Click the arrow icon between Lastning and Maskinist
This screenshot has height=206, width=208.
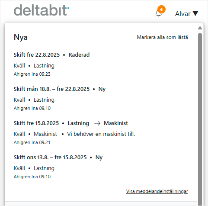(x=97, y=123)
